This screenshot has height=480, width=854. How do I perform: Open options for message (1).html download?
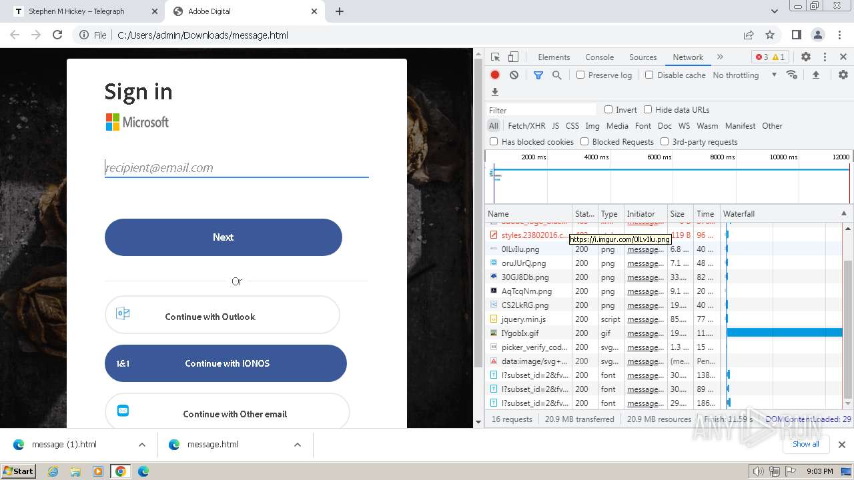(142, 445)
